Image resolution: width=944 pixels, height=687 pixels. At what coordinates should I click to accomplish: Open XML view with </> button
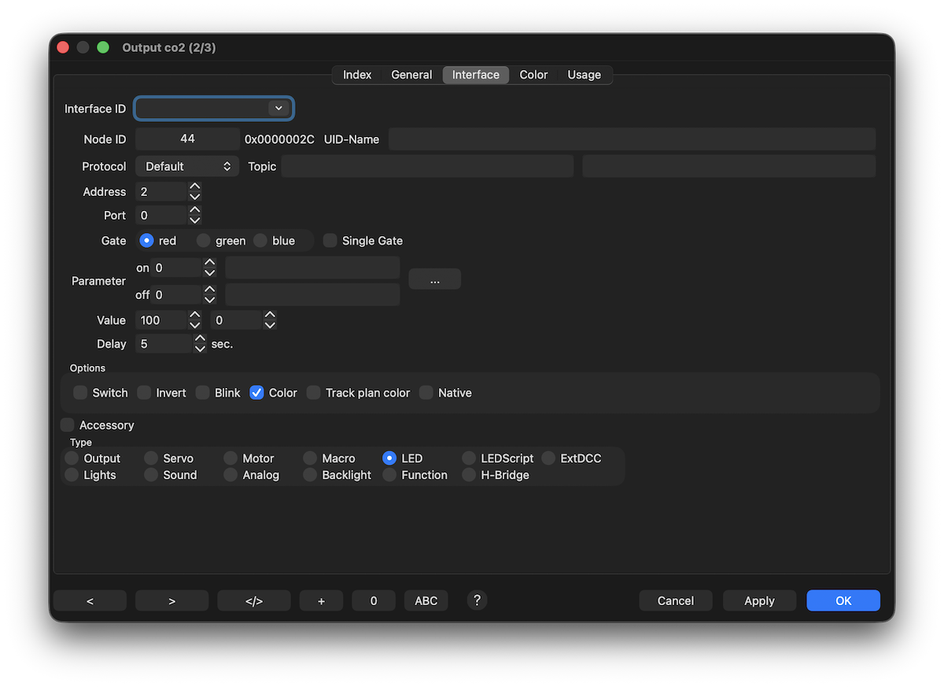point(253,600)
